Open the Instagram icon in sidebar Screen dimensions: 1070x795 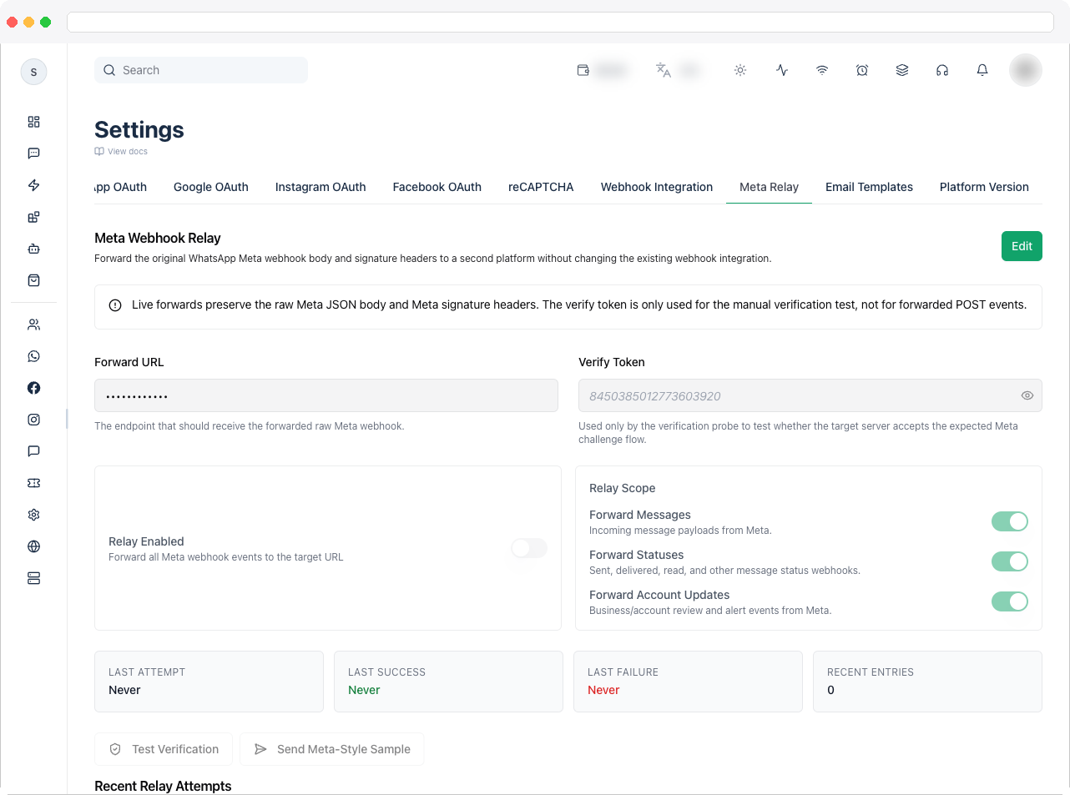pyautogui.click(x=33, y=420)
